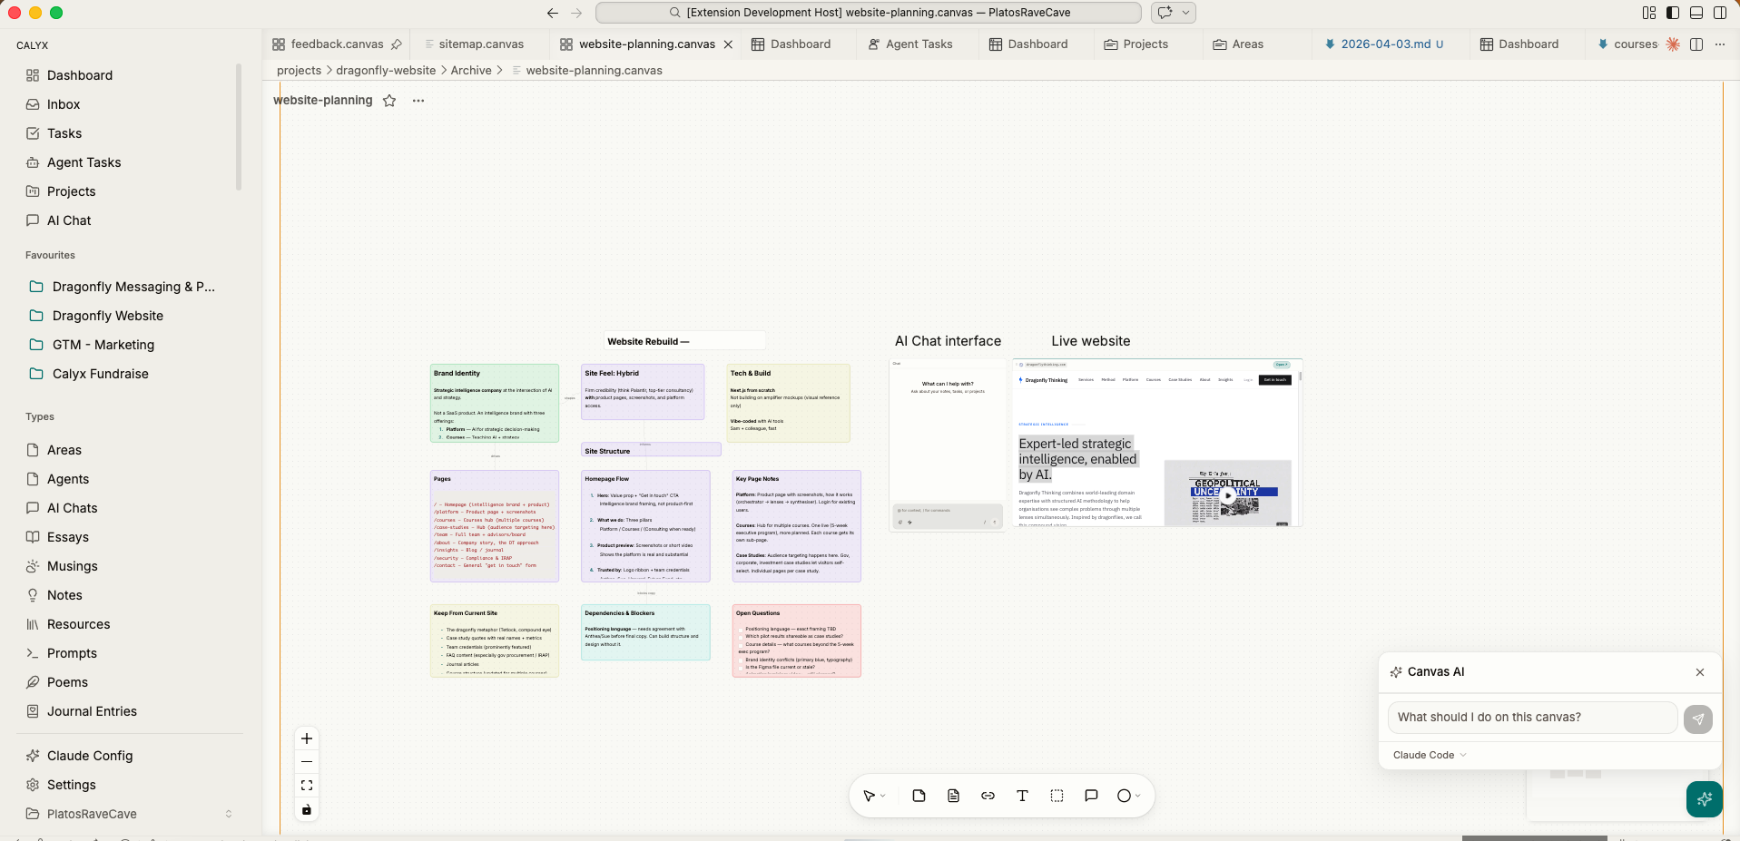Image resolution: width=1740 pixels, height=841 pixels.
Task: Select the text tool in canvas toolbar
Action: point(1022,796)
